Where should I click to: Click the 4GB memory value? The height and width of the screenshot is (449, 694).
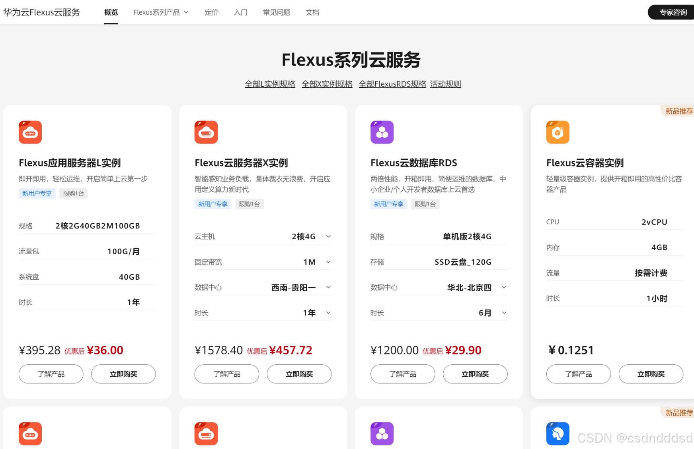click(659, 248)
